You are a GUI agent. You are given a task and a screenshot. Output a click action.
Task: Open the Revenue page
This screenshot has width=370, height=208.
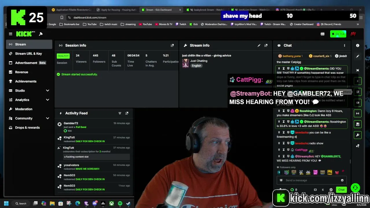pyautogui.click(x=29, y=72)
